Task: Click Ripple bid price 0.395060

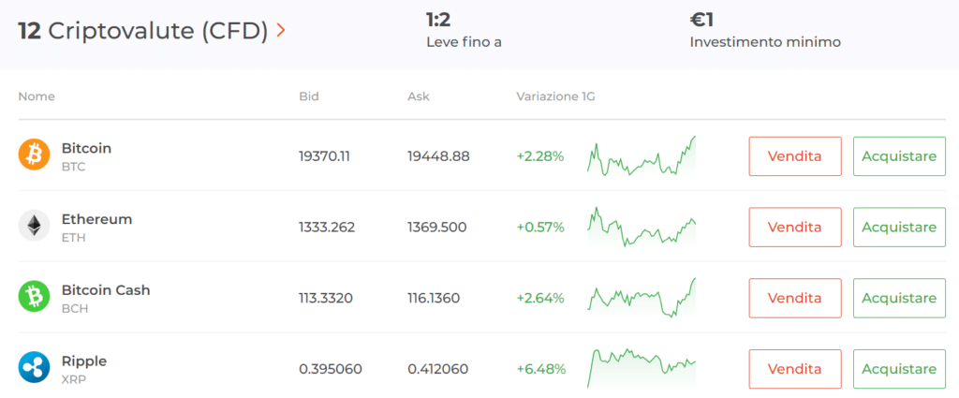Action: tap(331, 369)
